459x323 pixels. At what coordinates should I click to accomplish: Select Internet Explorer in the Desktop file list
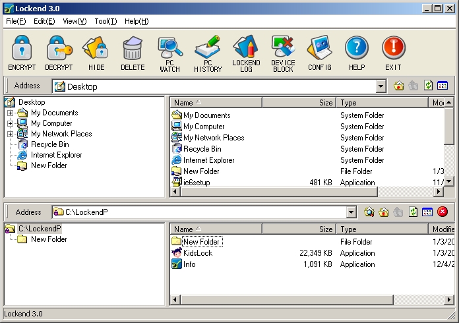click(208, 160)
